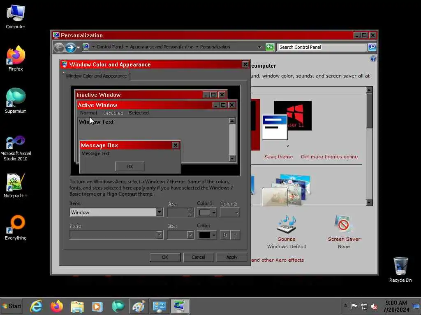Viewport: 421px width, 315px height.
Task: Open the Color 1 swatch picker
Action: 206,213
